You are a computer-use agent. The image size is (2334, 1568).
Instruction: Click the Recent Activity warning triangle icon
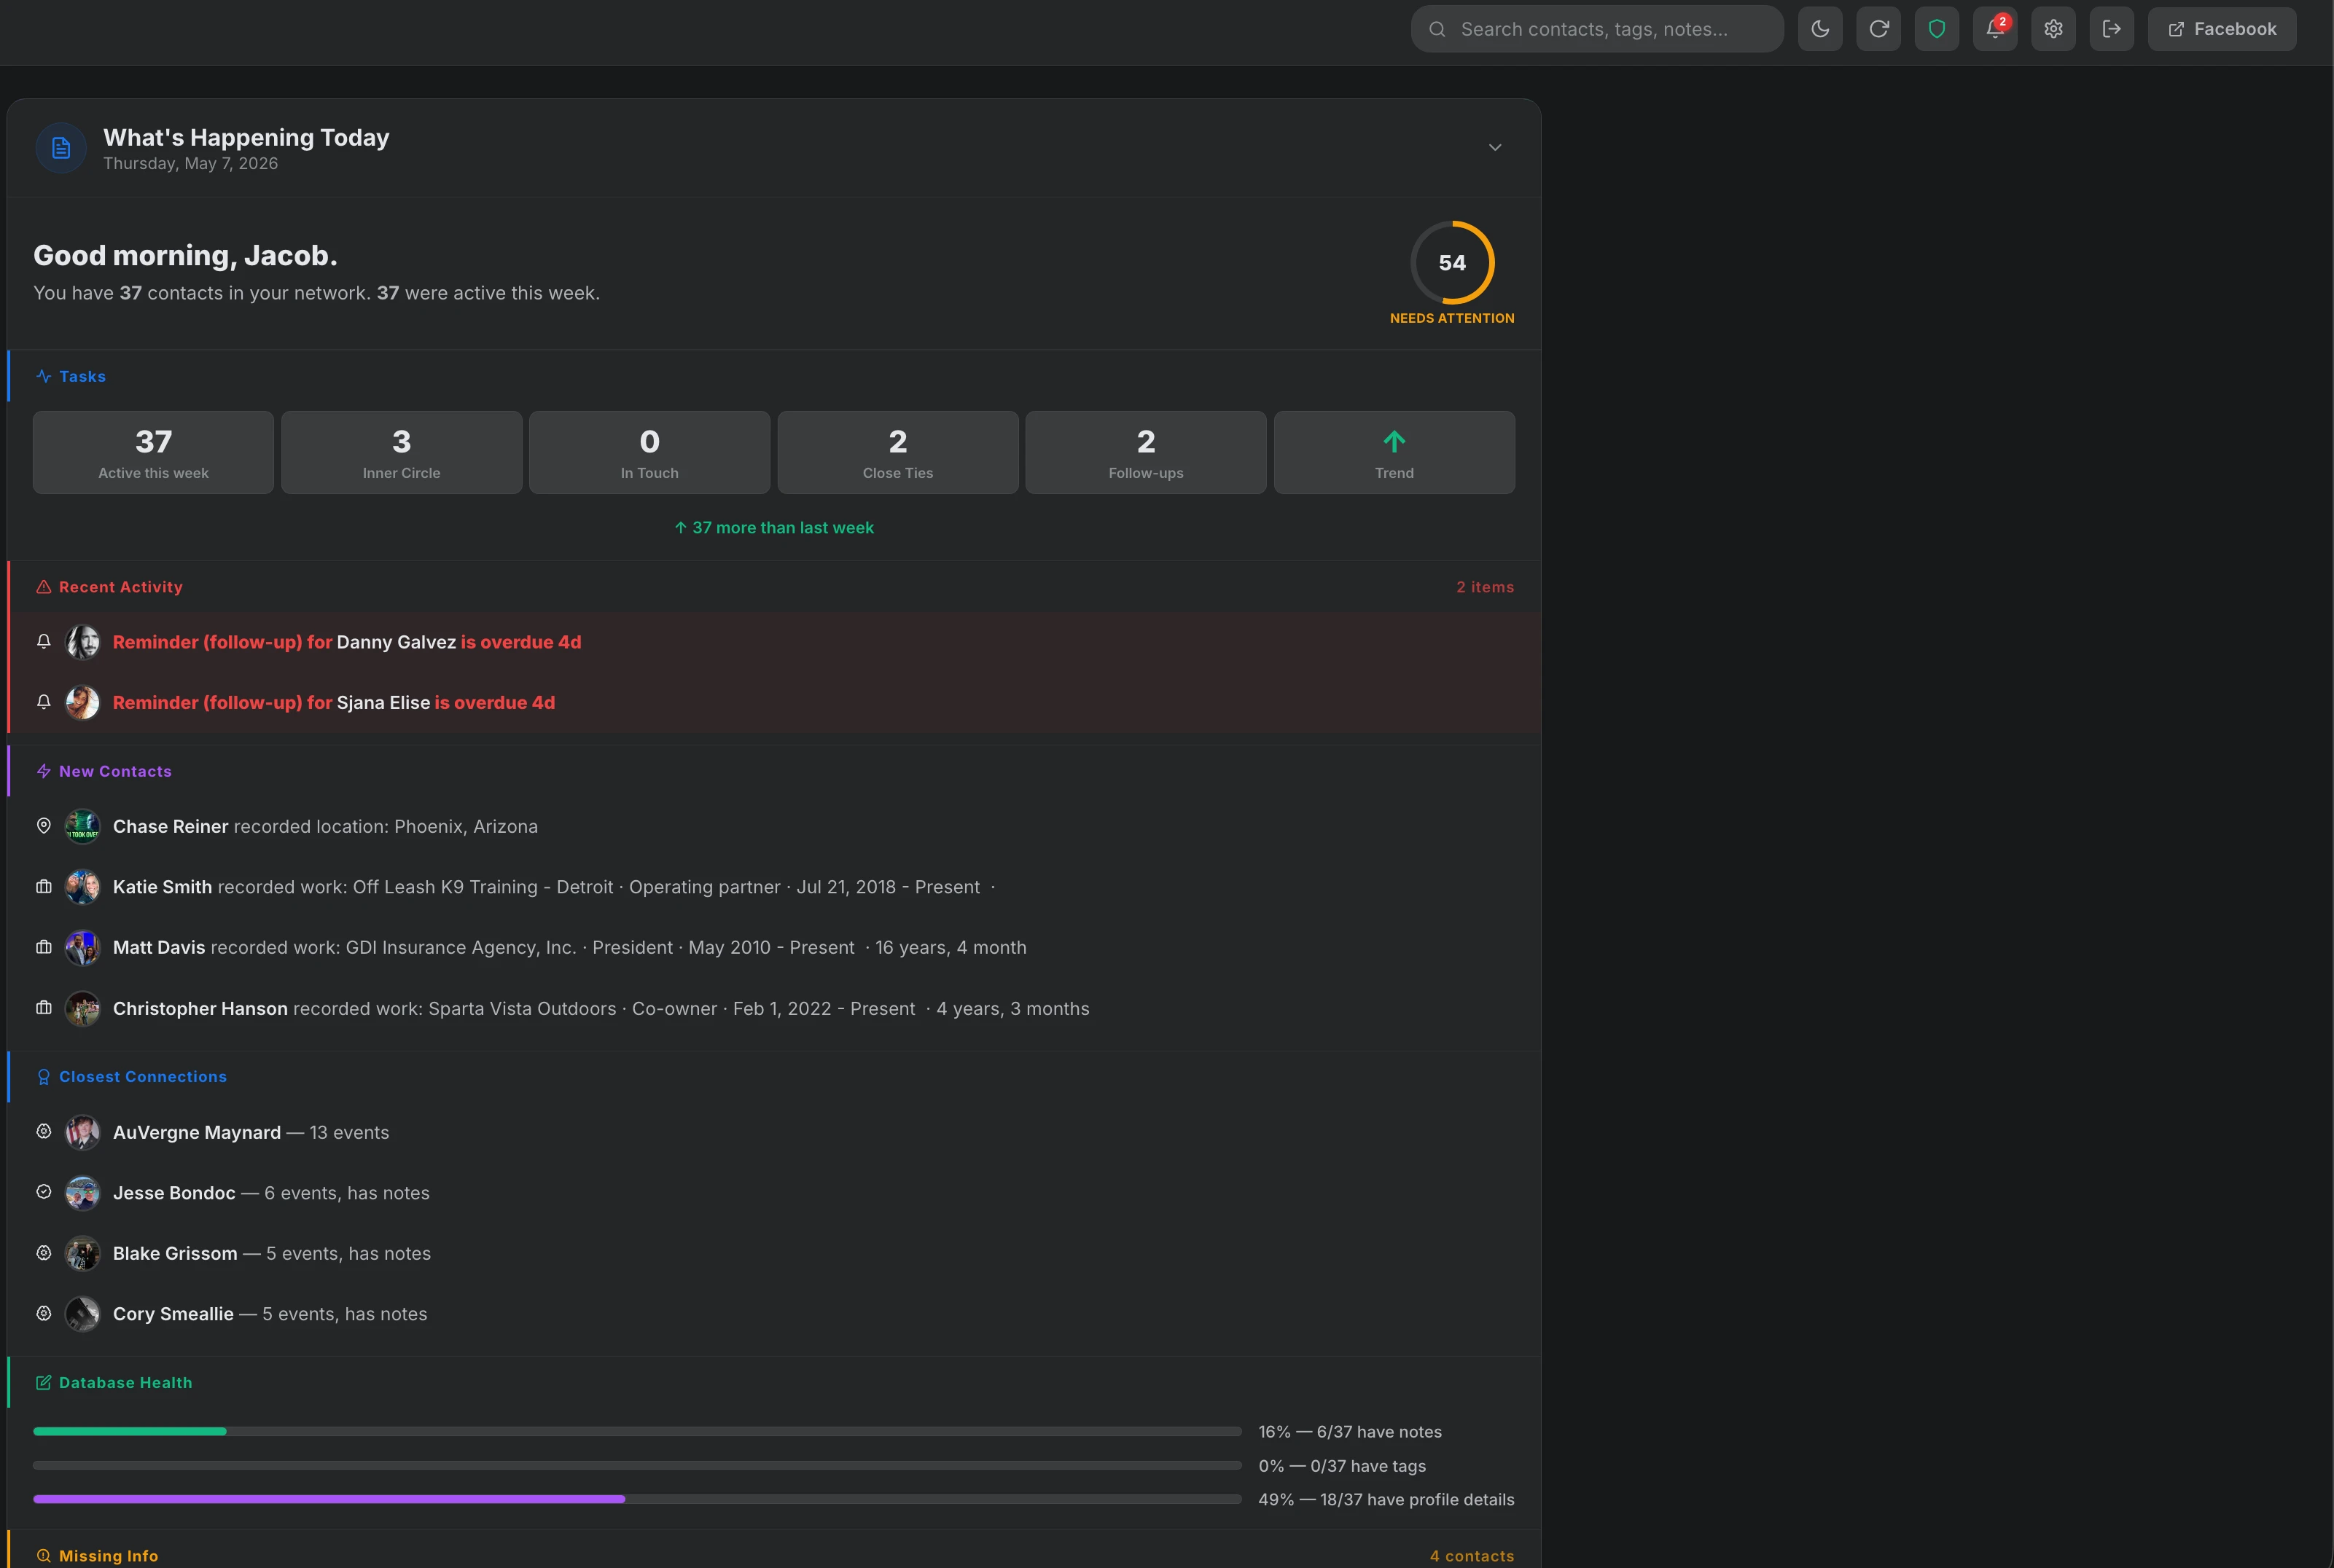(x=43, y=587)
